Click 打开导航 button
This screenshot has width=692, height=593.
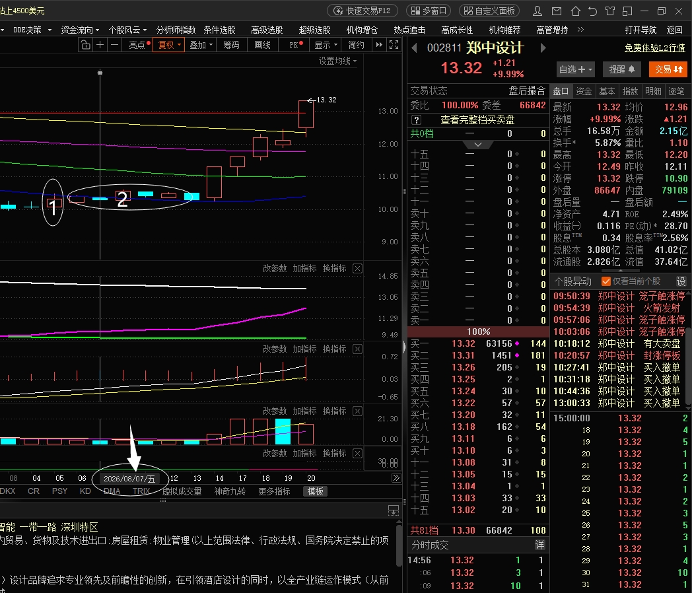click(x=640, y=30)
